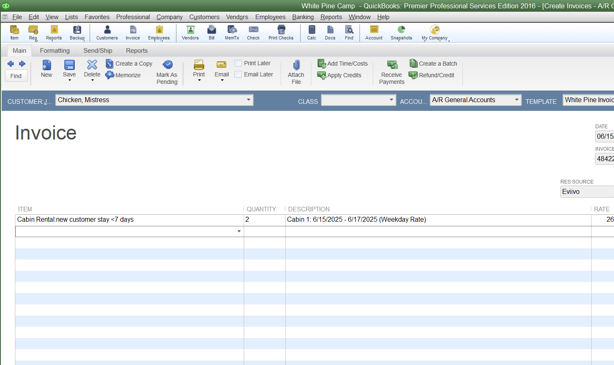Launch the Calc calculator icon
This screenshot has width=614, height=365.
click(312, 32)
